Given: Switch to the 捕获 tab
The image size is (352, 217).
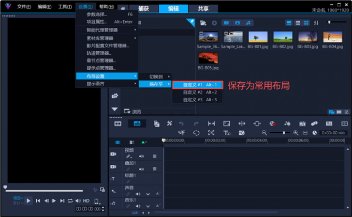Looking at the screenshot, I should [x=143, y=8].
